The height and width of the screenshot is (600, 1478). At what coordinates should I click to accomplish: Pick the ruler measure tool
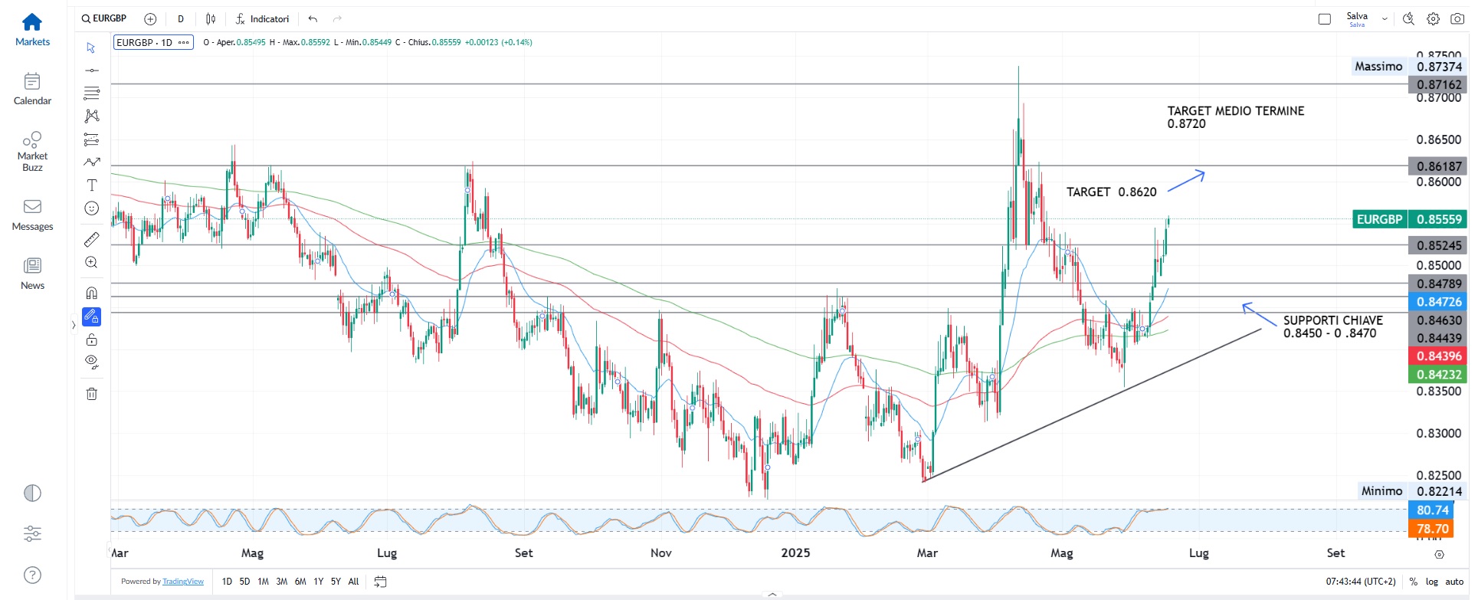click(x=91, y=240)
